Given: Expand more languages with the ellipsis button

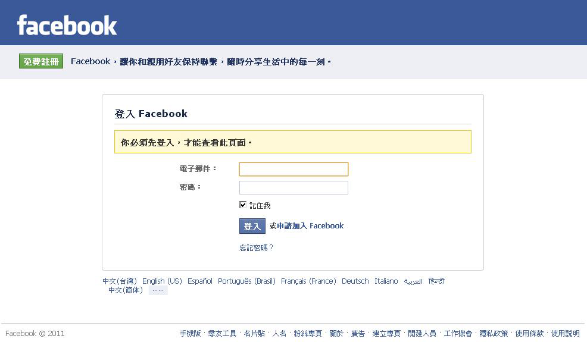Looking at the screenshot, I should 158,290.
